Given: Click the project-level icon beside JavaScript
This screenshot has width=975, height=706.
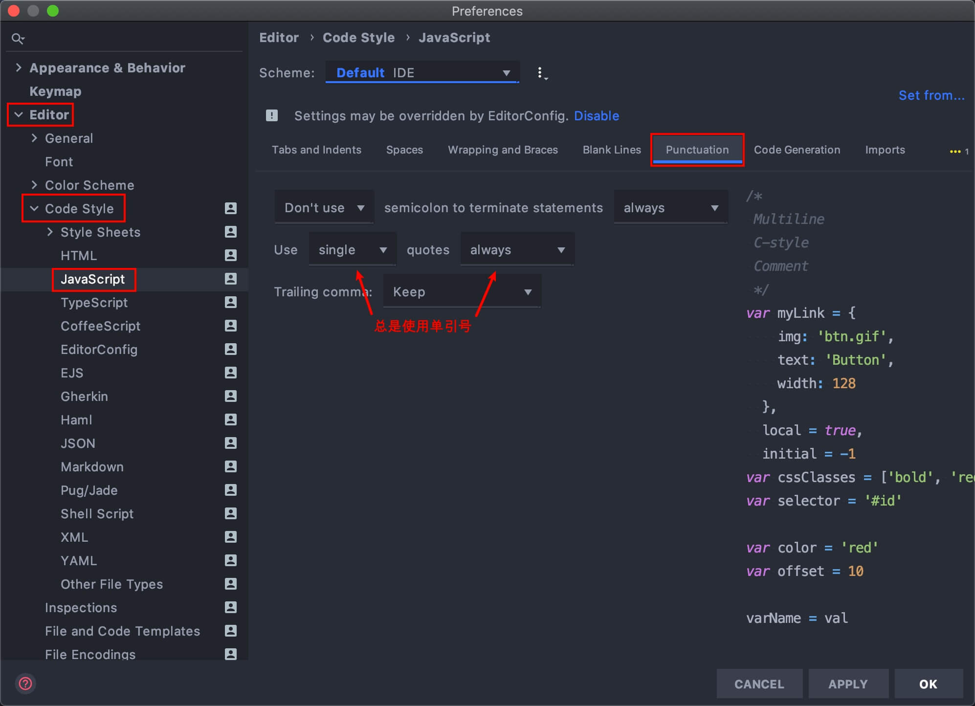Looking at the screenshot, I should (230, 279).
